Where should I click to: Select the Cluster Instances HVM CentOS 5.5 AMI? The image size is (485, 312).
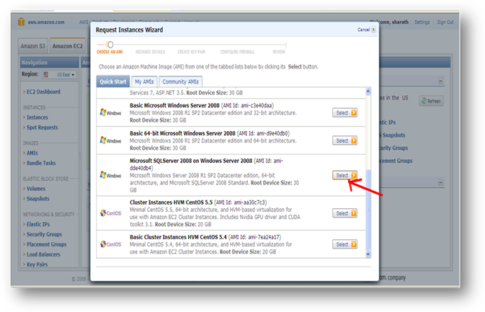click(344, 213)
